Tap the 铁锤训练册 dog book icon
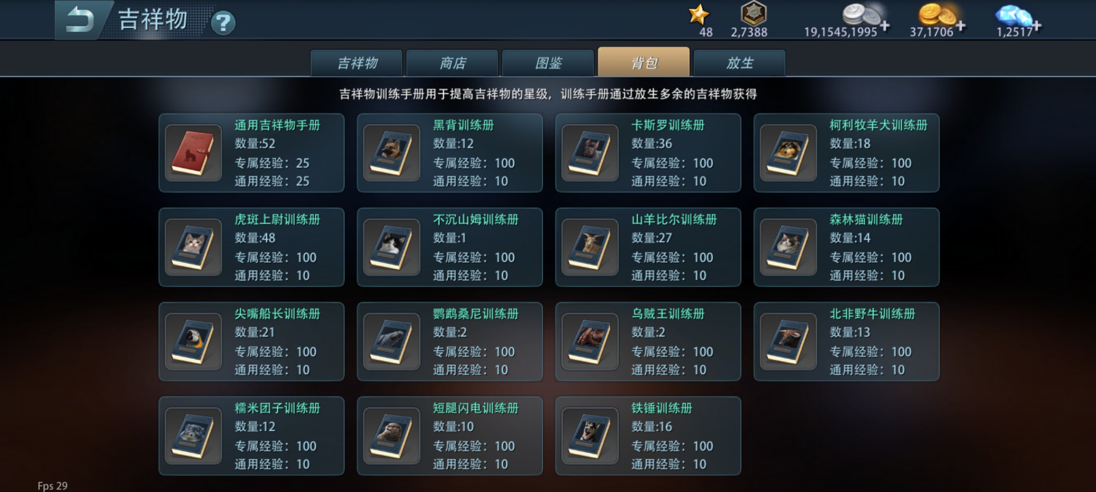1096x492 pixels. tap(590, 437)
